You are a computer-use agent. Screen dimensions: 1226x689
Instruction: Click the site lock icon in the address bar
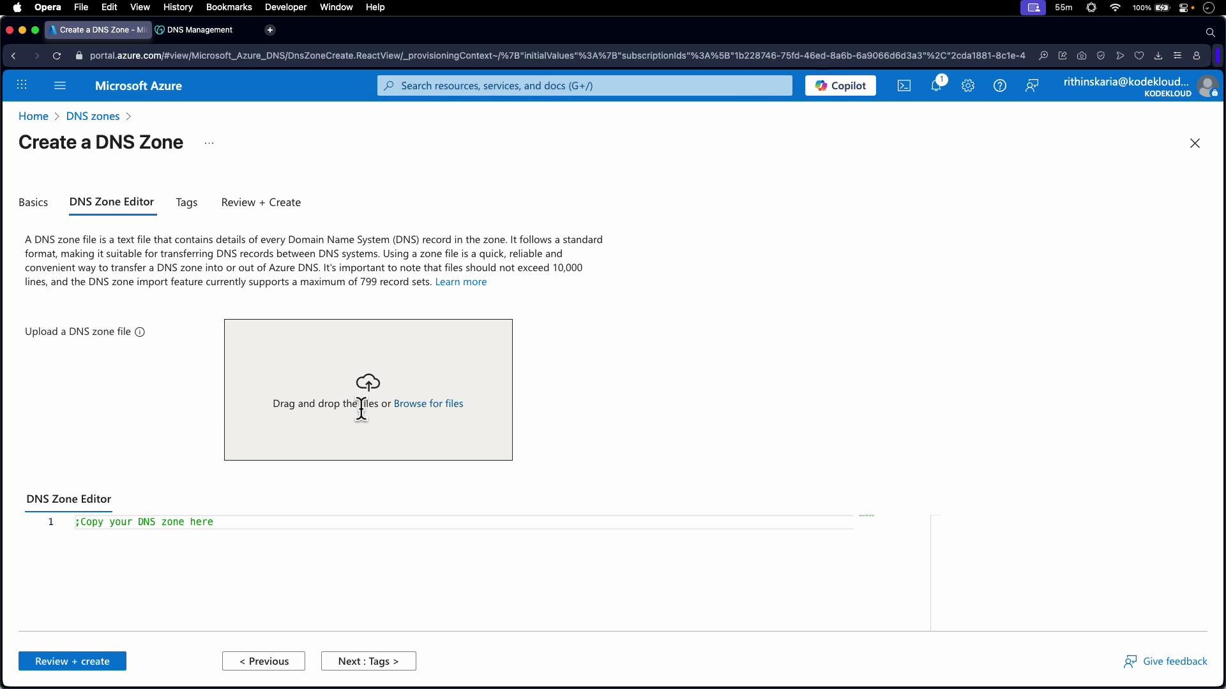[x=79, y=56]
